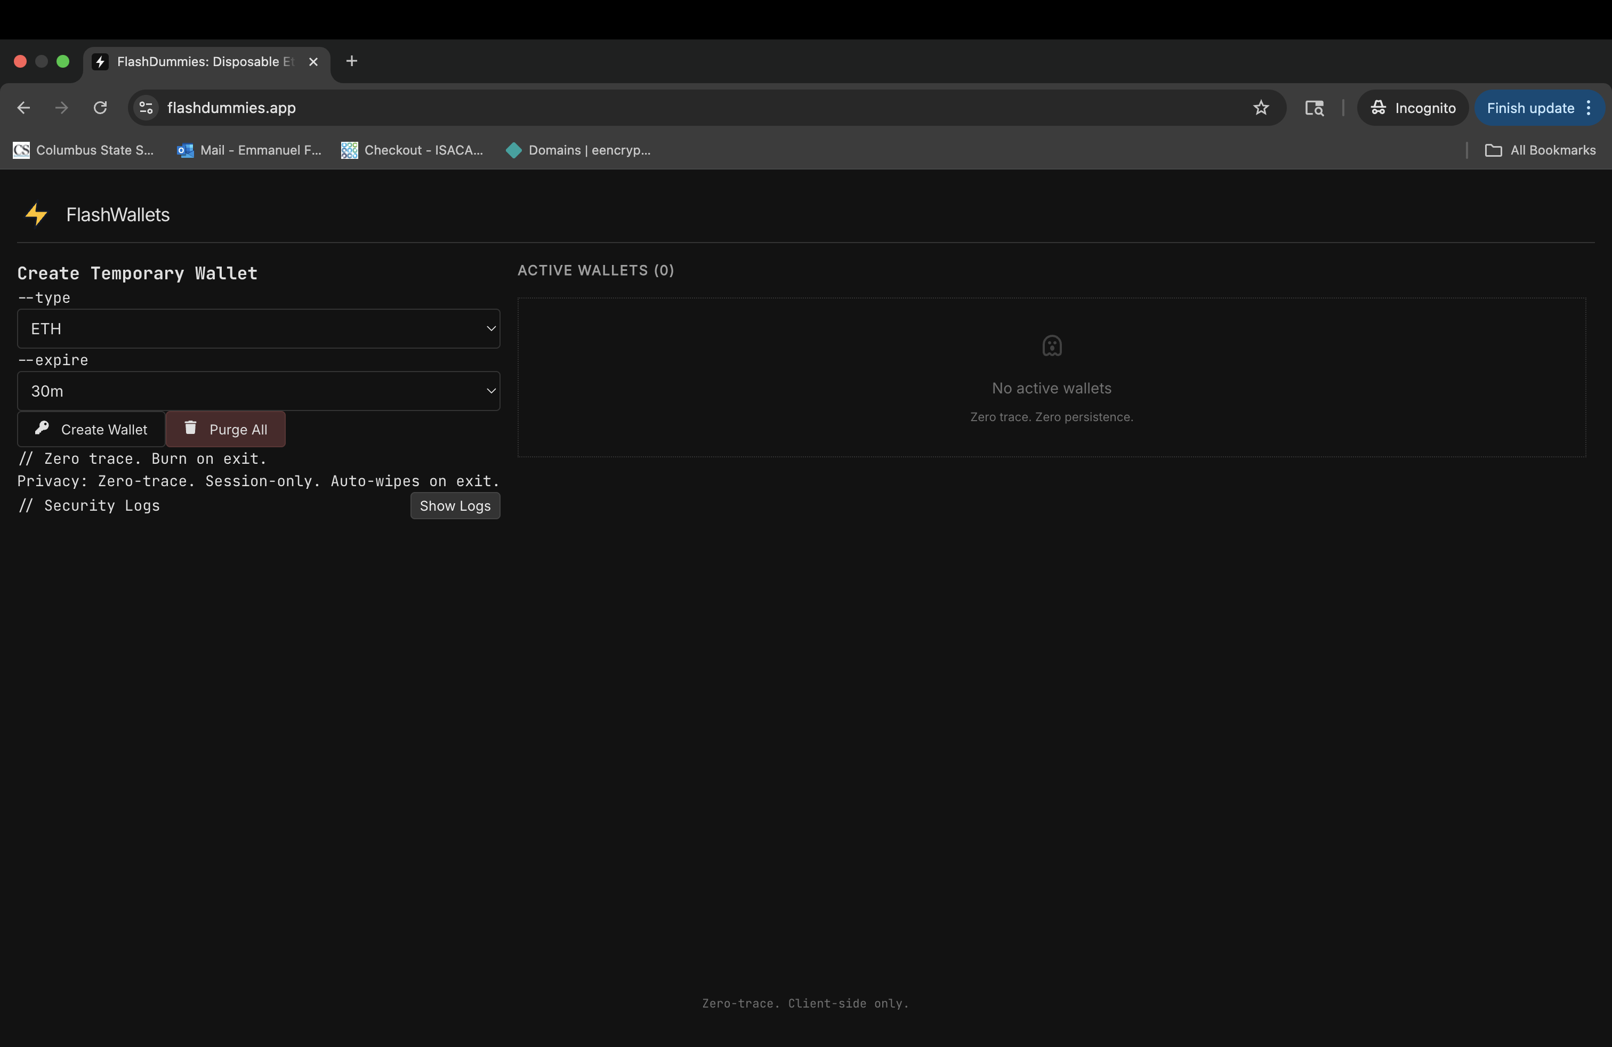Click the bookmark star icon

1261,108
